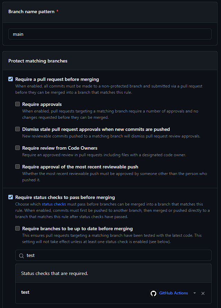Tick Require review from Code Owners
The image size is (221, 308).
[17, 148]
